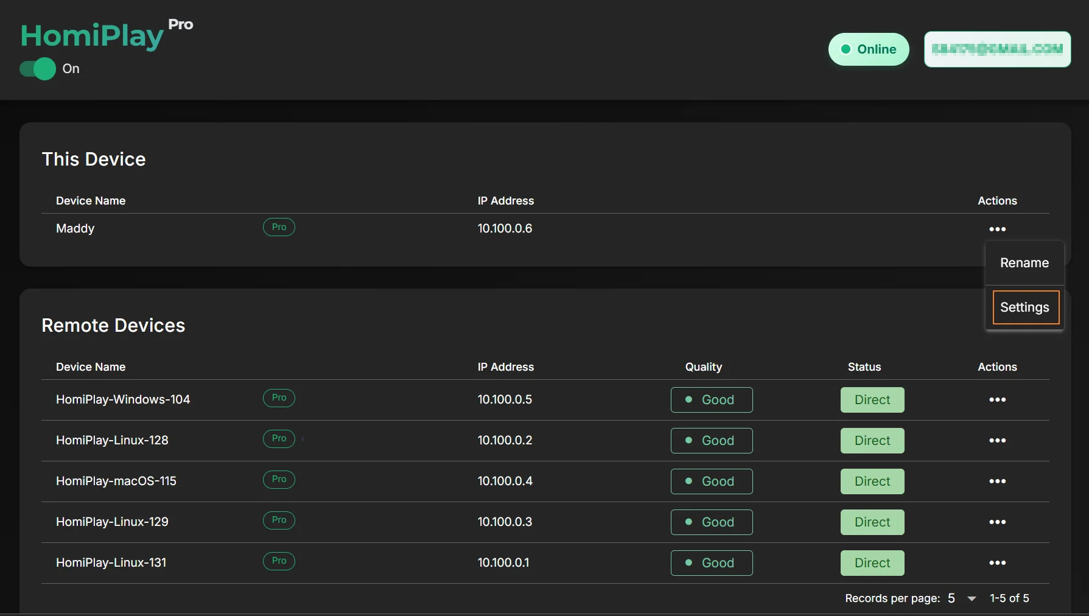This screenshot has height=616, width=1089.
Task: Toggle the HomiPlay On switch off
Action: [x=38, y=69]
